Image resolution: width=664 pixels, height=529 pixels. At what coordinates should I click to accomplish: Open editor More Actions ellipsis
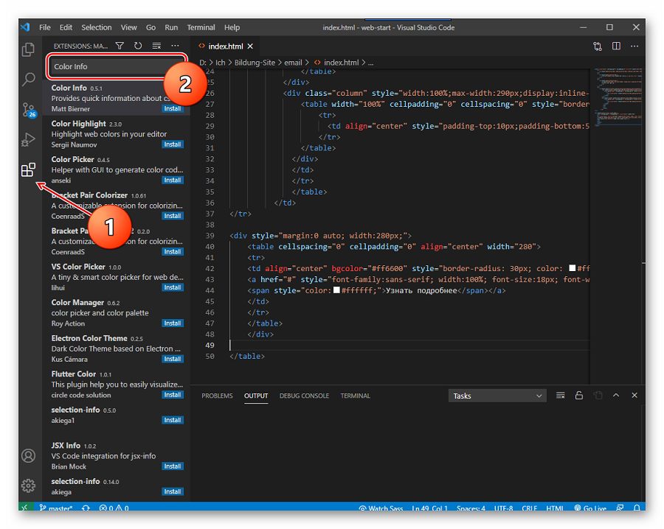point(634,46)
